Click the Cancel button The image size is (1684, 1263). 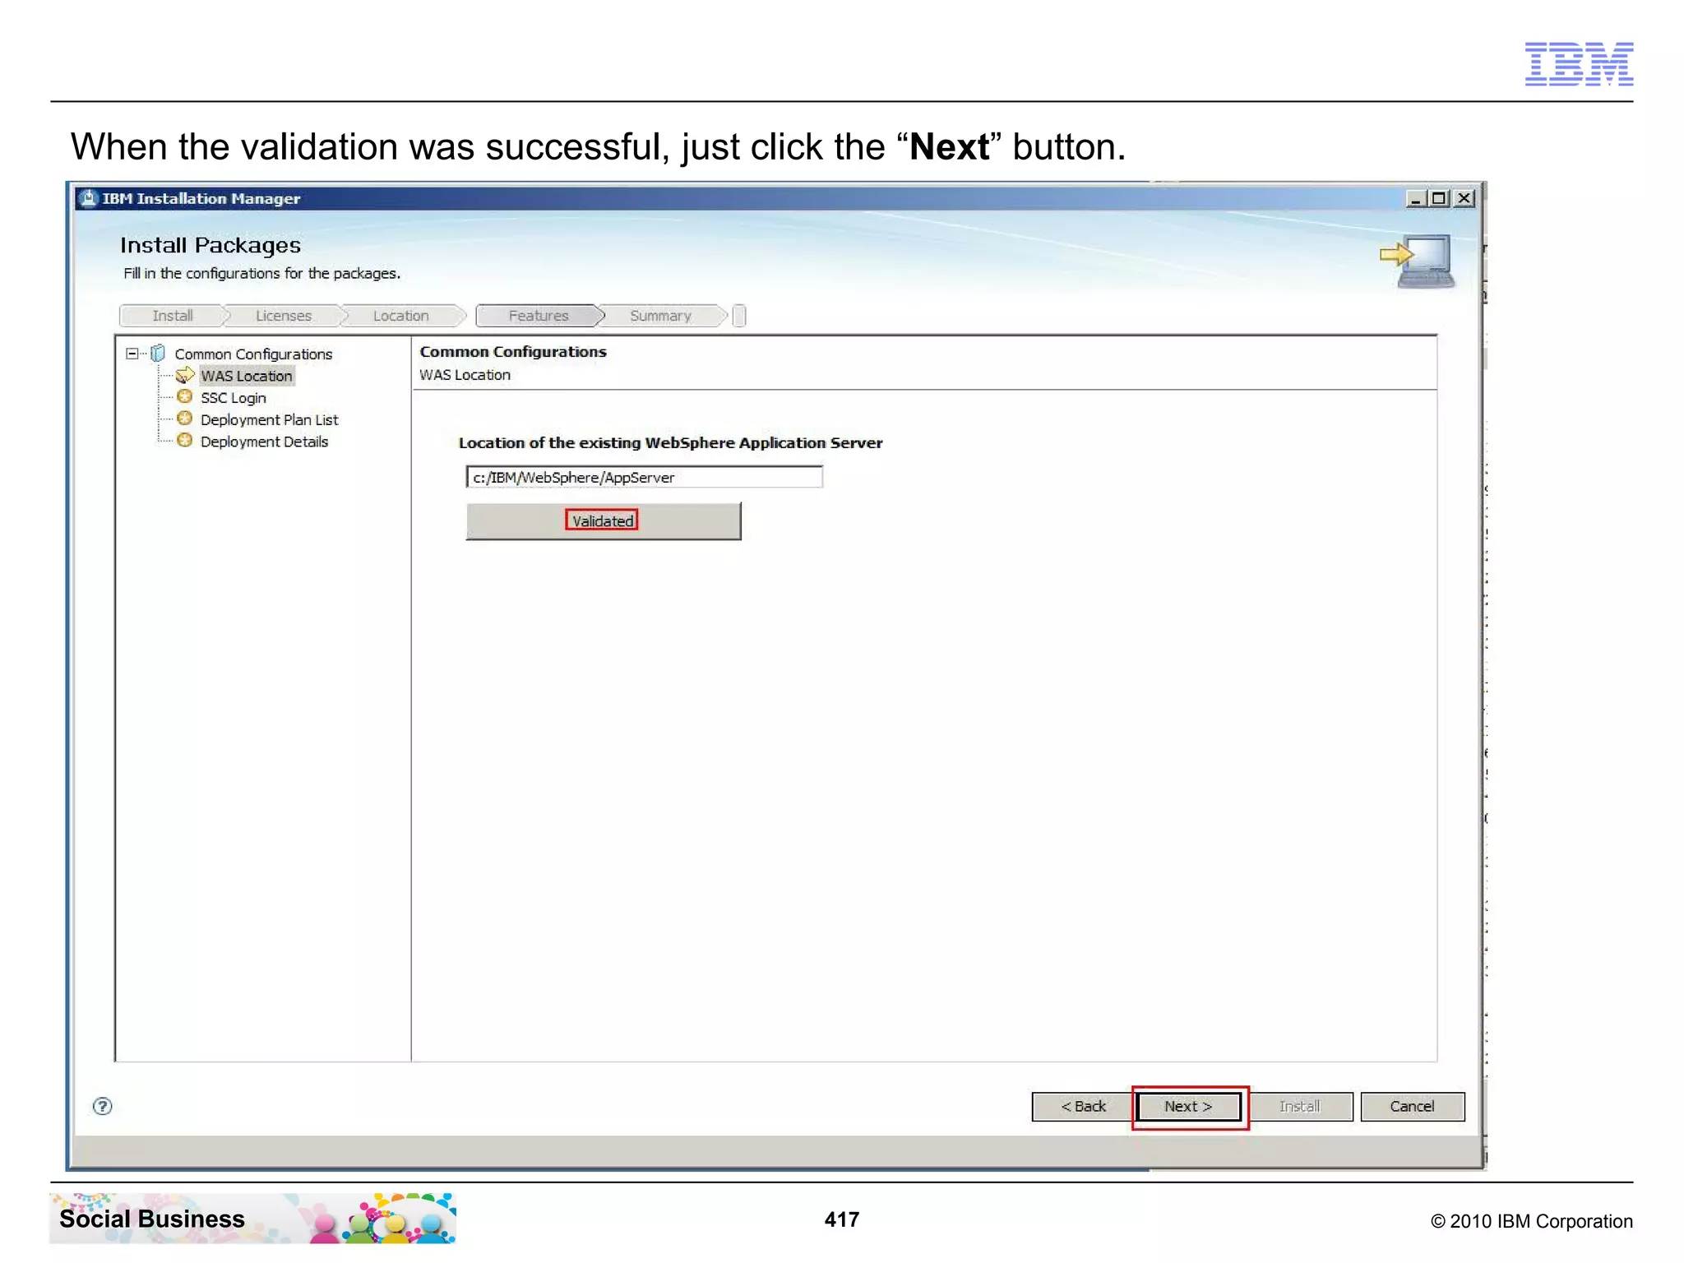click(1412, 1107)
